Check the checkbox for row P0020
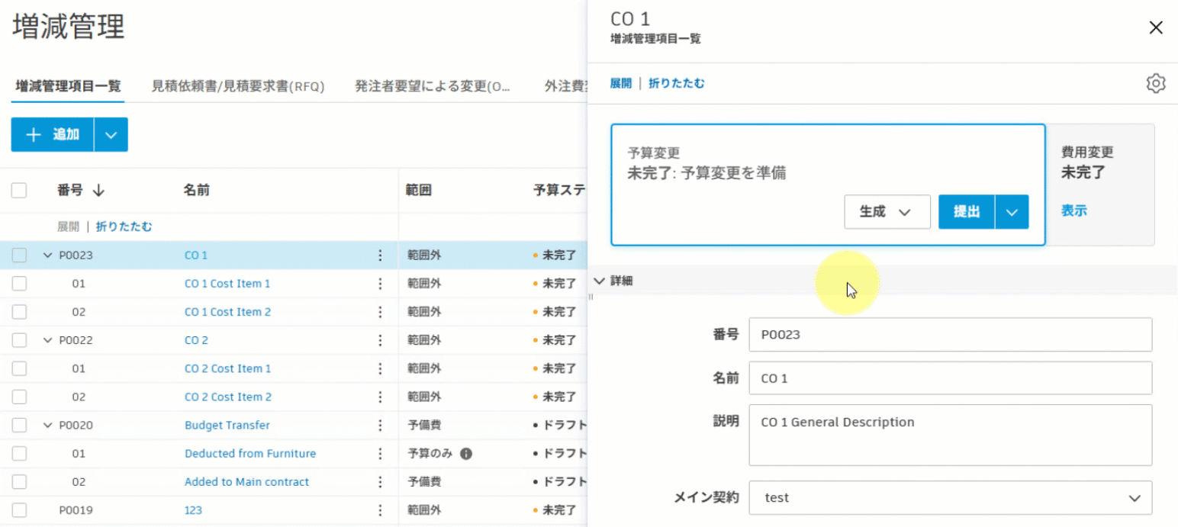1178x527 pixels. (18, 425)
